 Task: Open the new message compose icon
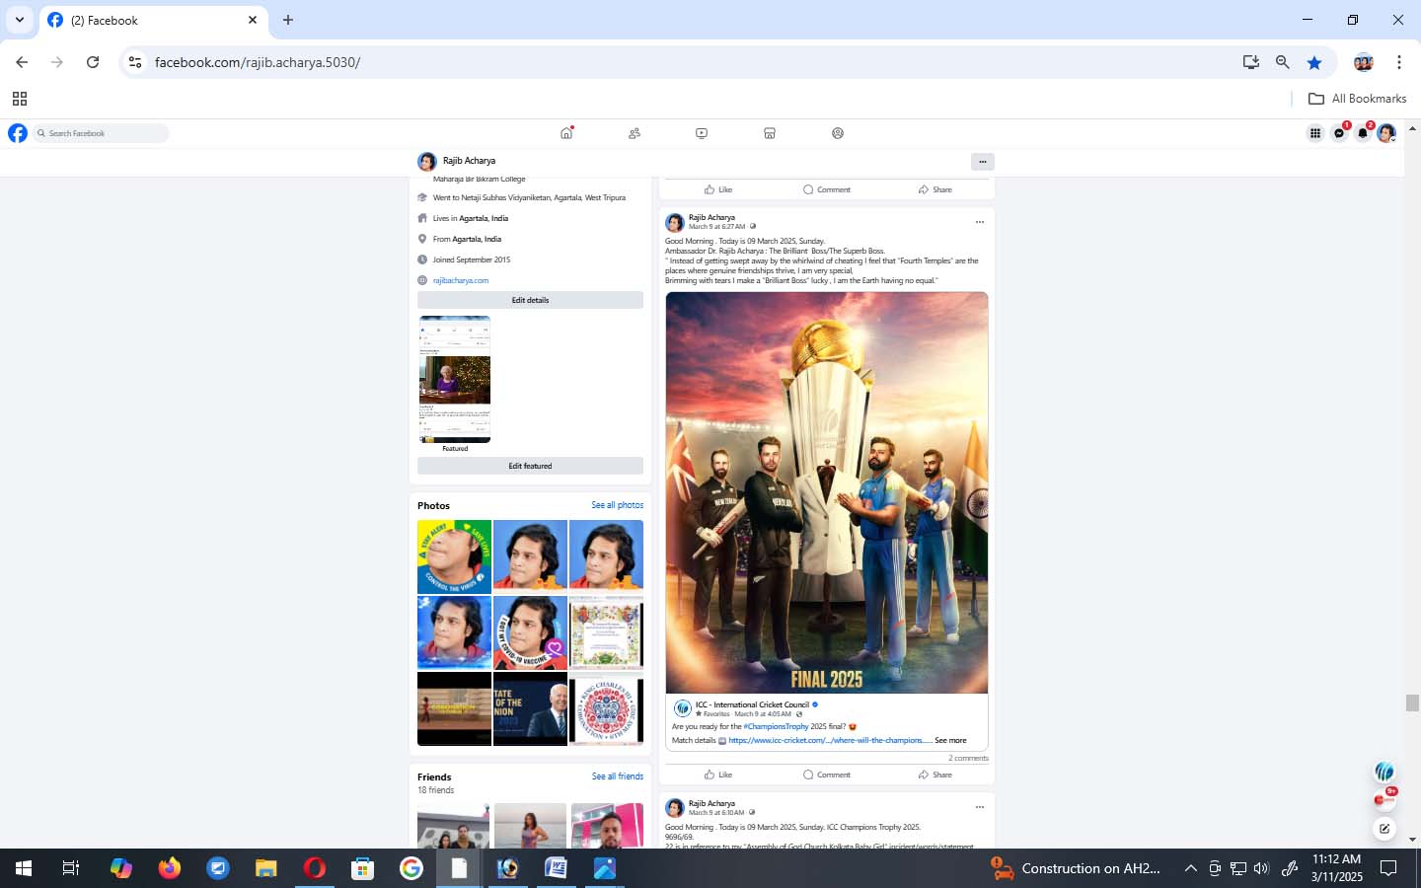tap(1384, 829)
